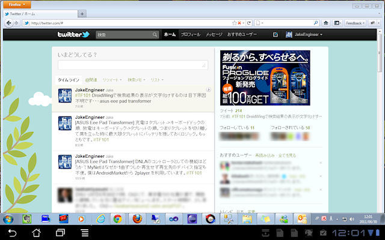
Task: Open the Firefox application menu button
Action: pos(17,4)
